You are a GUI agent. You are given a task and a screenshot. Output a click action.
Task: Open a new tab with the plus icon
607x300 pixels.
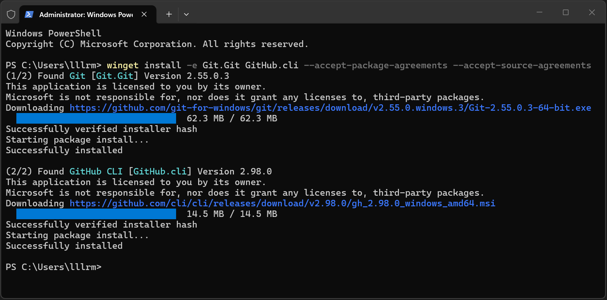(x=169, y=14)
